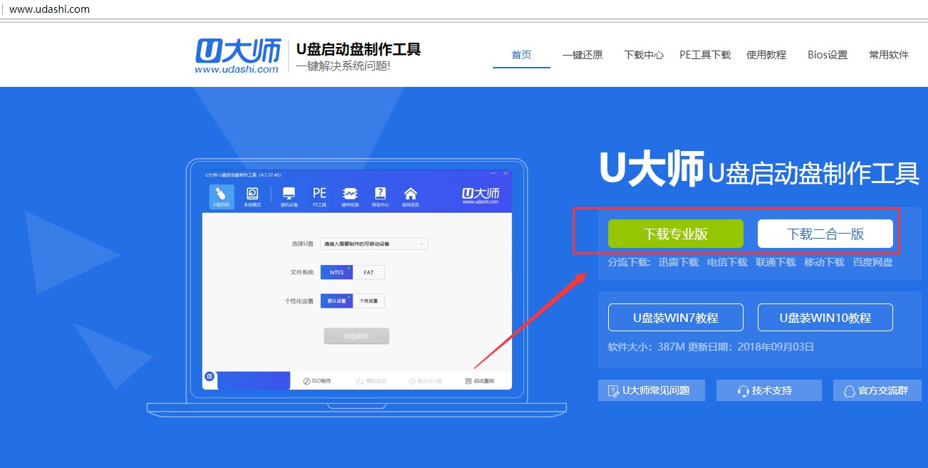This screenshot has width=928, height=468.
Task: Click the U大师 site logo in the header
Action: (236, 56)
